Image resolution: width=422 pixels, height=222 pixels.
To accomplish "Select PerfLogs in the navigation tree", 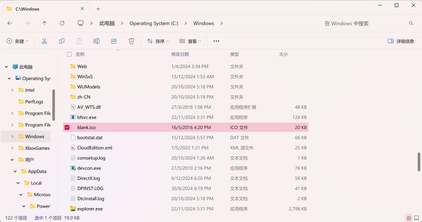I will pyautogui.click(x=34, y=102).
